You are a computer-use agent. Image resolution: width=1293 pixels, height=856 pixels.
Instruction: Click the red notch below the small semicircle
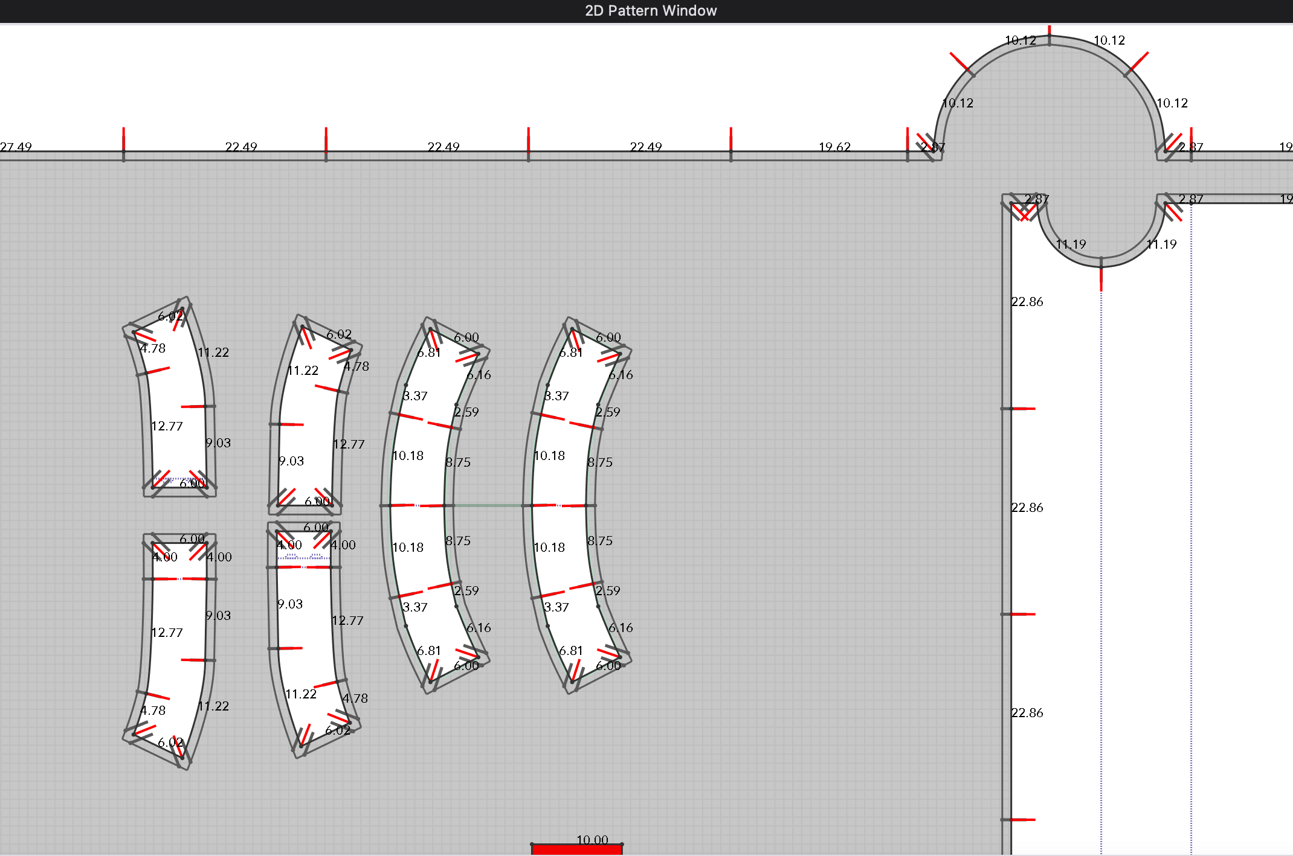point(1101,276)
